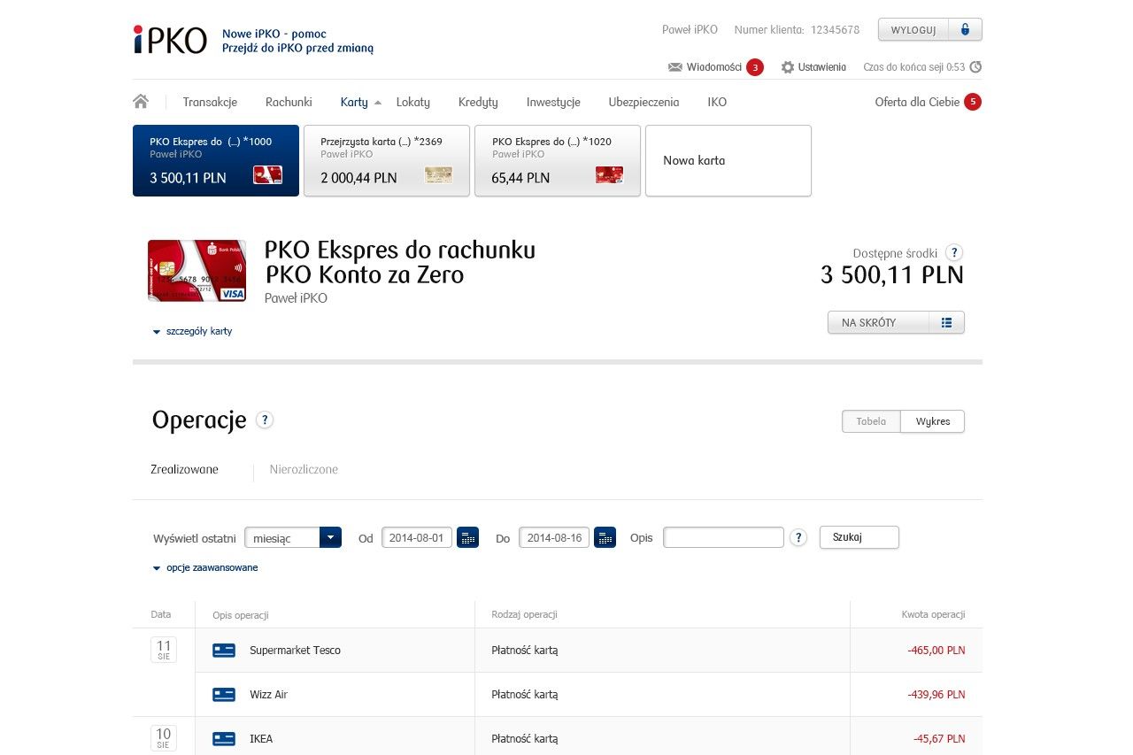
Task: Show help for the Opis field
Action: pyautogui.click(x=798, y=537)
